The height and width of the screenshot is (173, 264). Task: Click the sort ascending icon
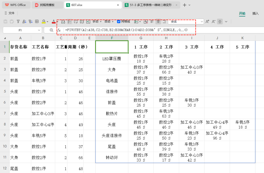coord(24,22)
